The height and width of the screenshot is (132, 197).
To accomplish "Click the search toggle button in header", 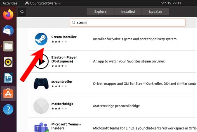I will coord(22,12).
